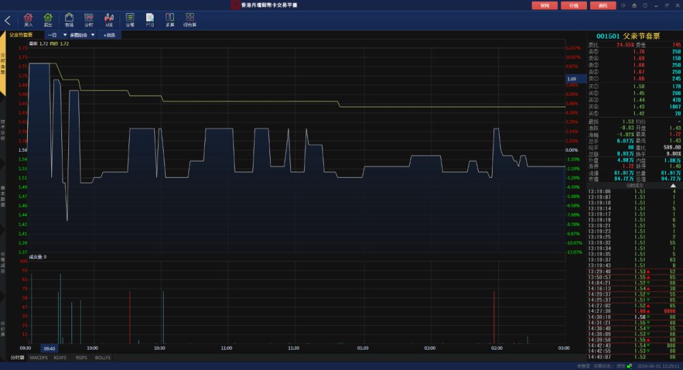Click the sell level 4 price 1.69 row

point(634,58)
